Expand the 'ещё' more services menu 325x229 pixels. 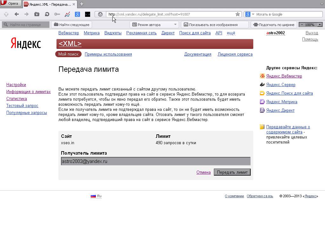[231, 33]
